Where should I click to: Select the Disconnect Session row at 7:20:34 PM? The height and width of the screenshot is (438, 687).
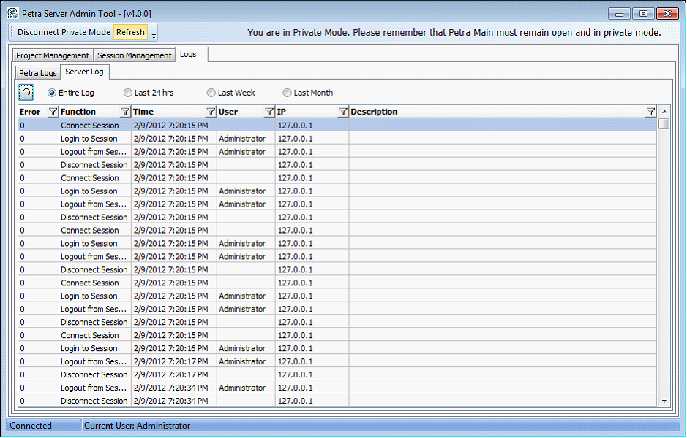pyautogui.click(x=337, y=401)
